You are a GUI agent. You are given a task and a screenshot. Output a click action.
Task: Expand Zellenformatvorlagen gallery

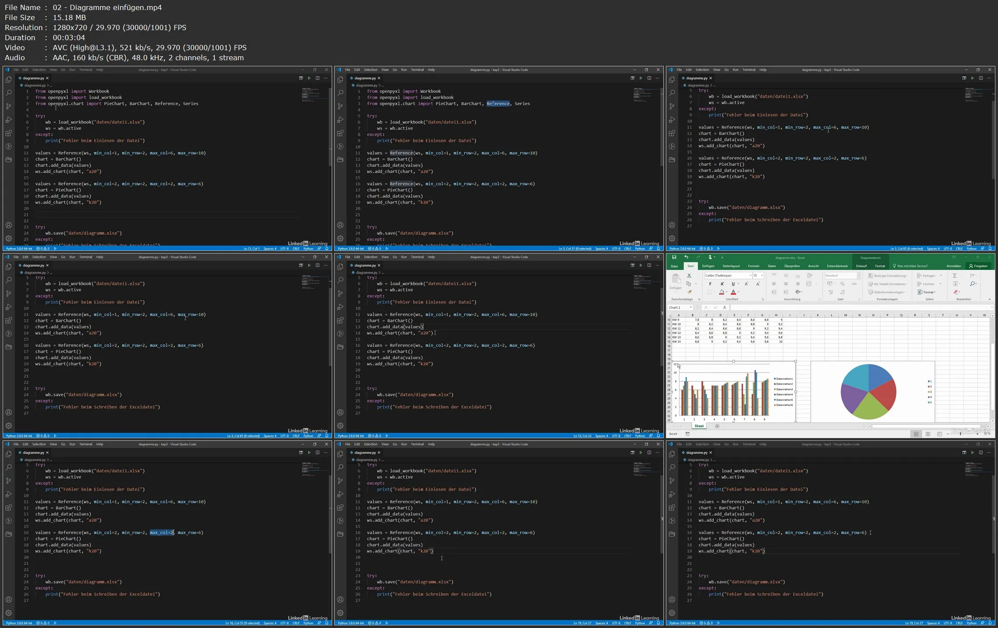pos(887,292)
